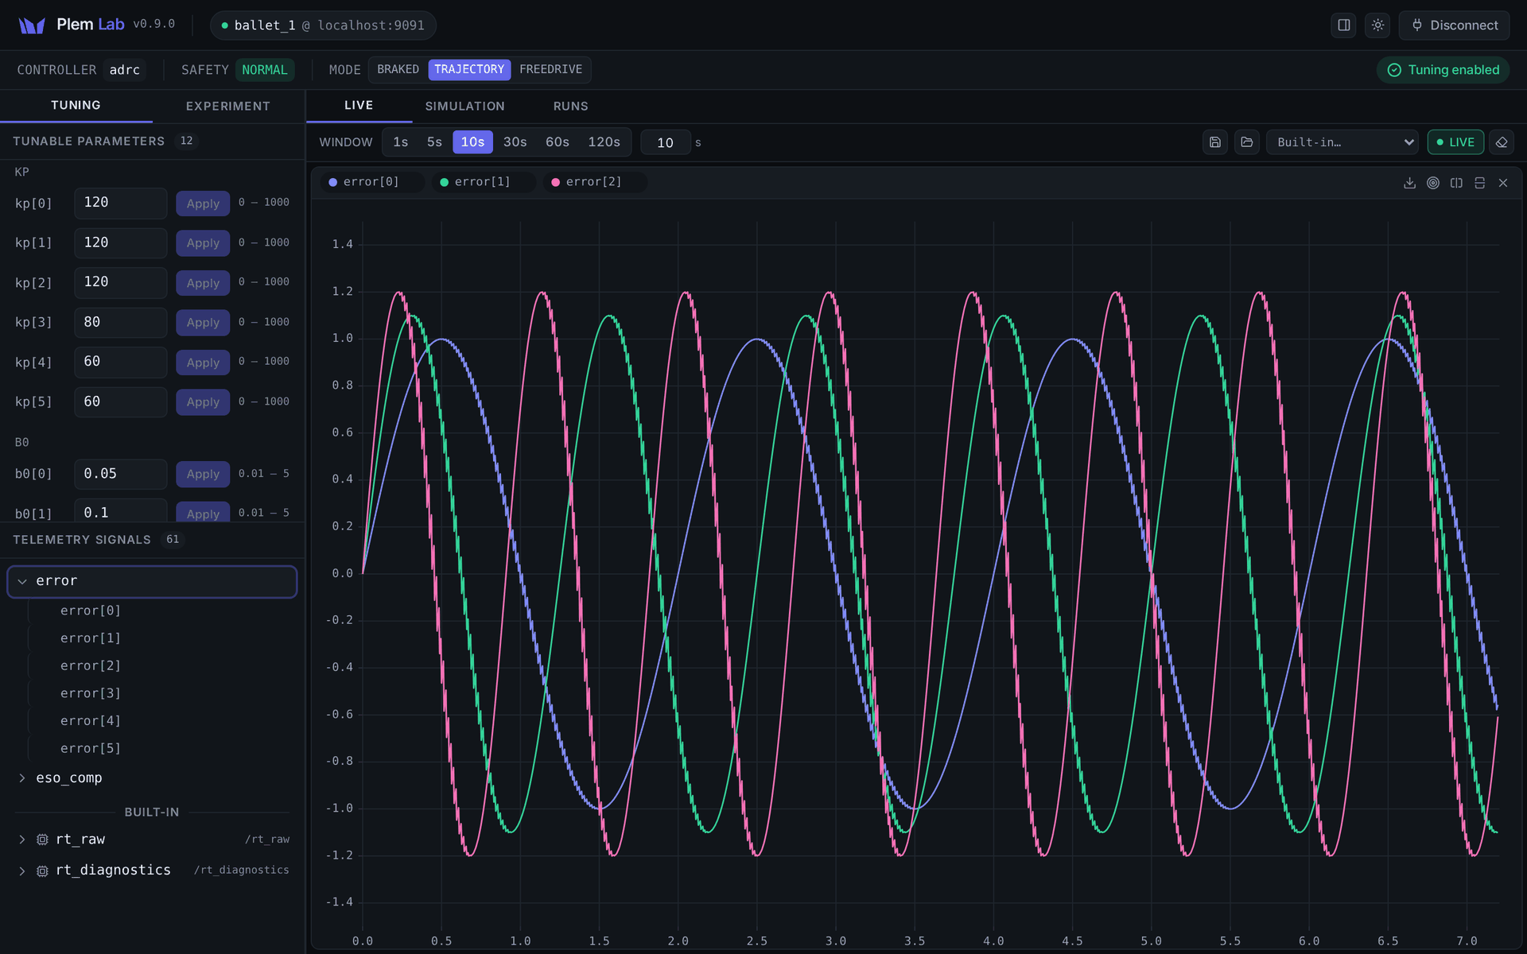Apply the kp[1] value
Image resolution: width=1527 pixels, height=954 pixels.
tap(203, 243)
